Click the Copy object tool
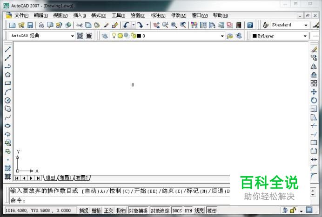The image size is (322, 217). coord(314,58)
